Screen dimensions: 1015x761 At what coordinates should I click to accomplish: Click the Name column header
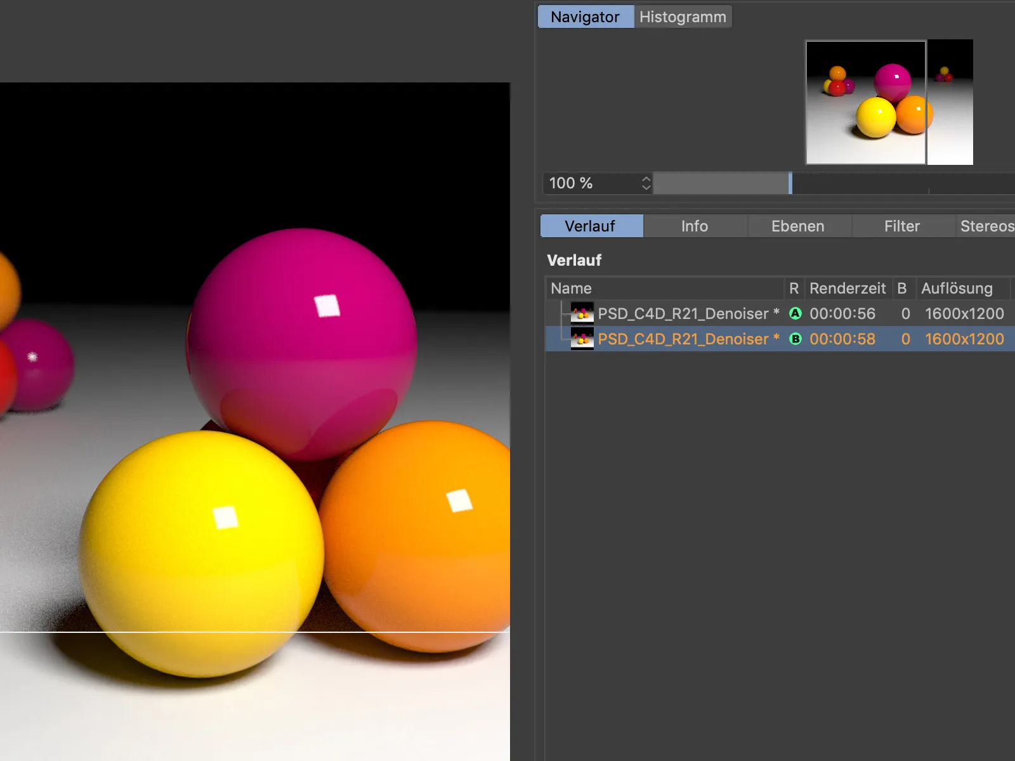click(665, 289)
